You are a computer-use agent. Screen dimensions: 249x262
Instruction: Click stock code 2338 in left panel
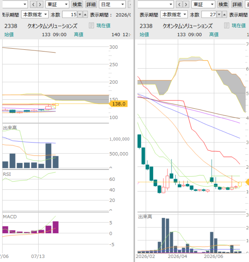pos(11,26)
